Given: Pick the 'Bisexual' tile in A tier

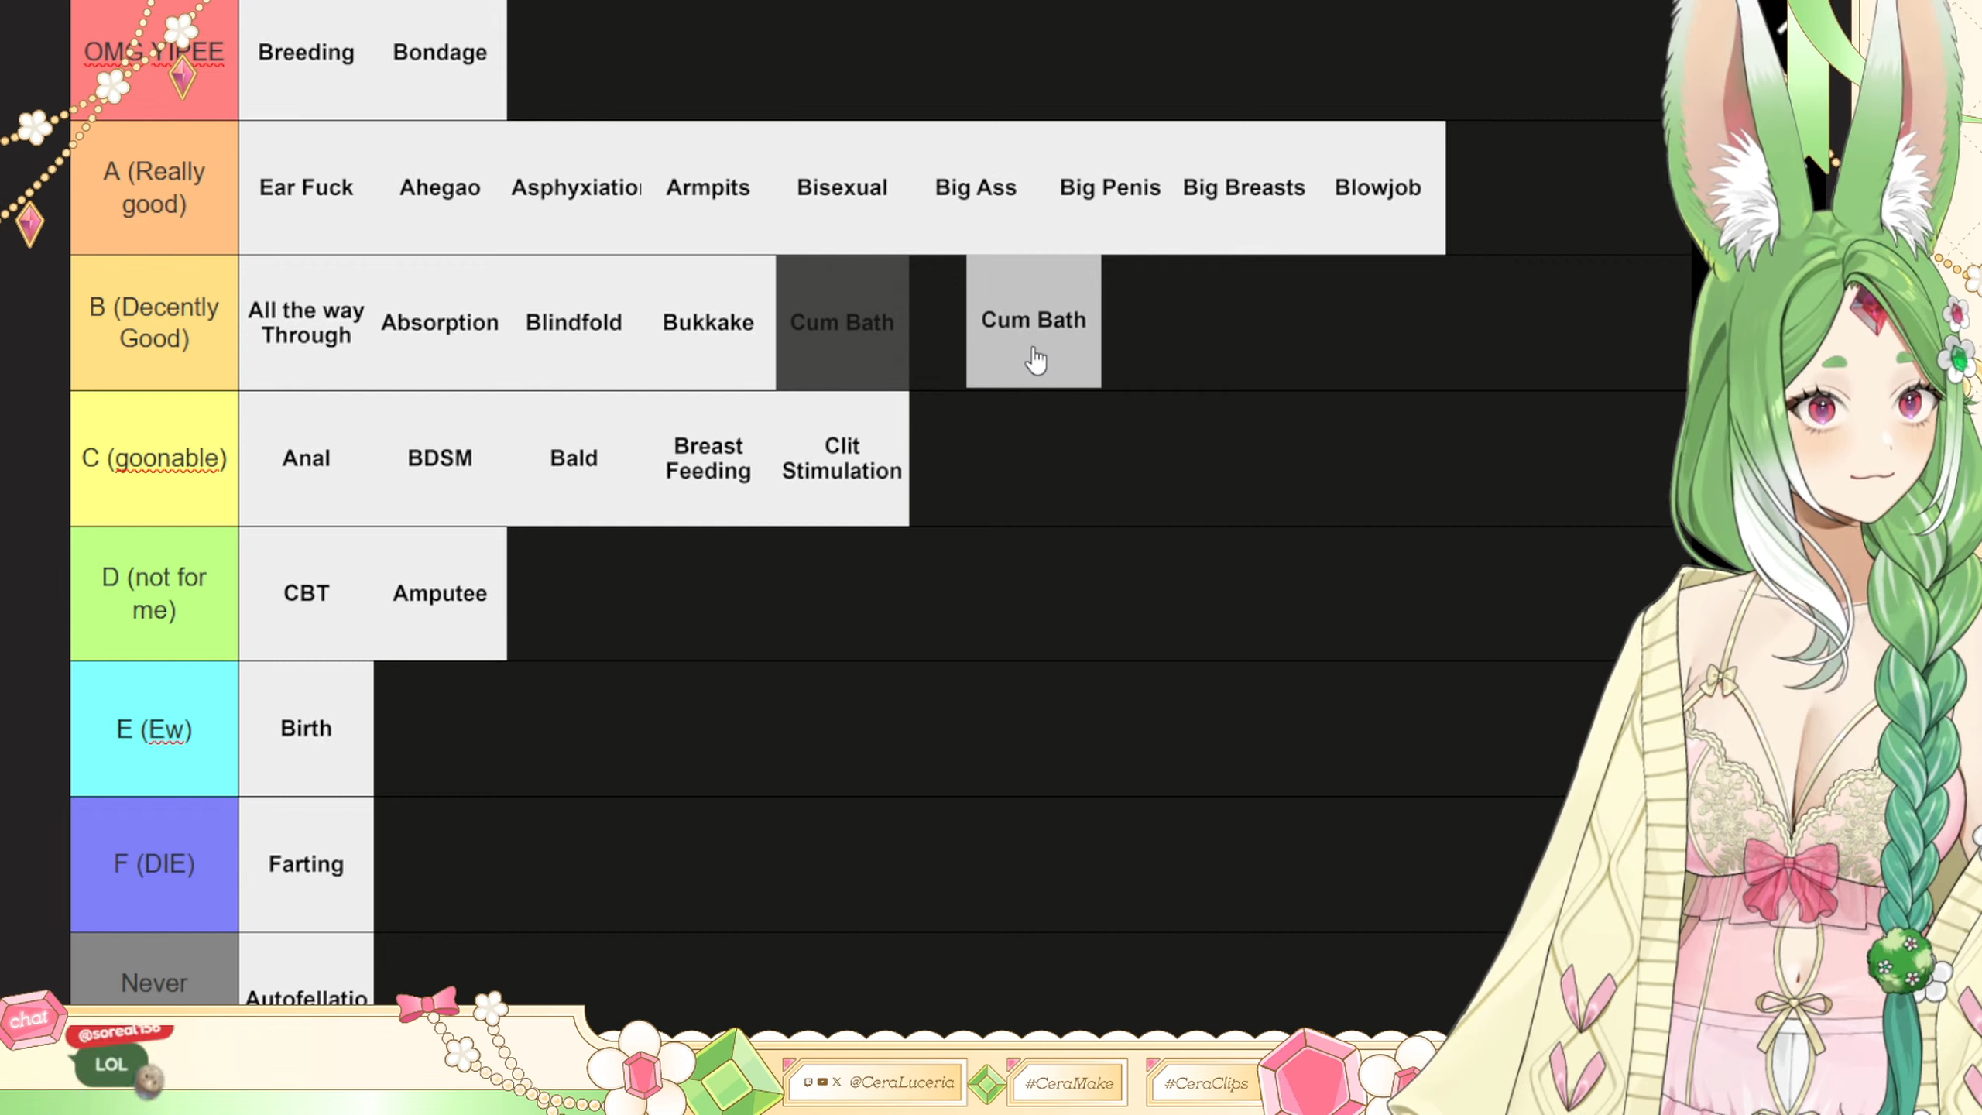Looking at the screenshot, I should coord(842,187).
